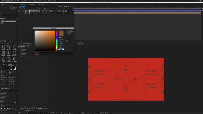Open the Layer menu
The width and height of the screenshot is (203, 114).
[x=30, y=1]
